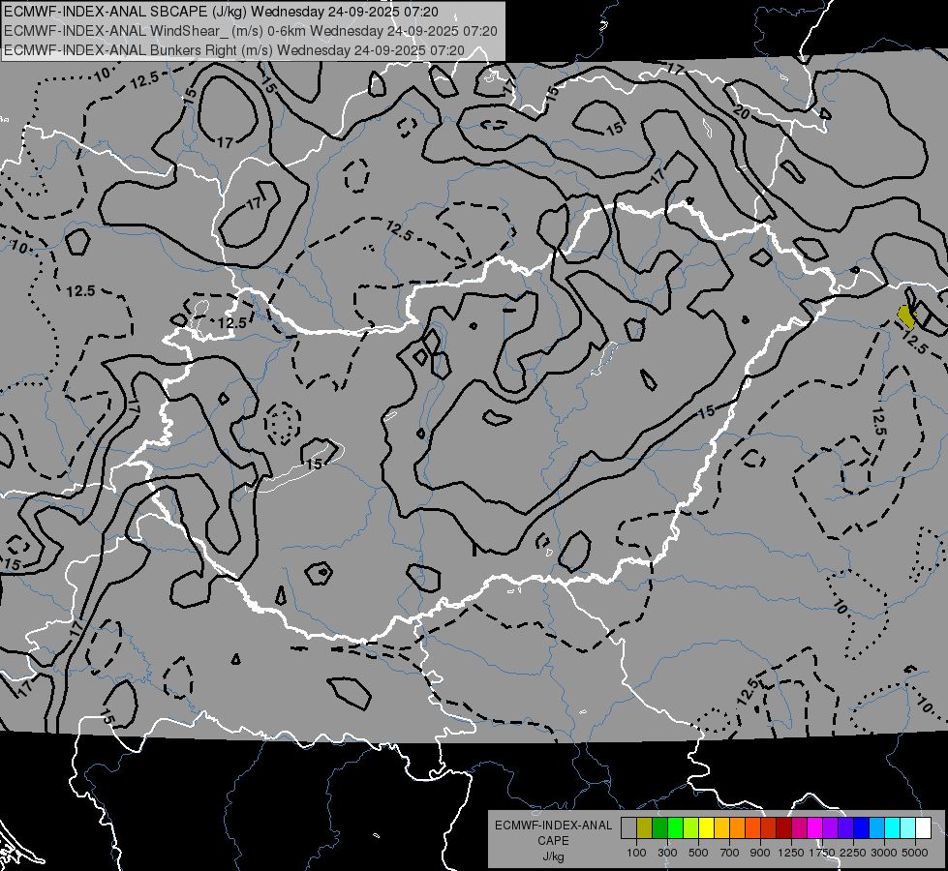The width and height of the screenshot is (948, 871).
Task: Click legend heading ECMWF-INDEX-ANAL
Action: click(553, 826)
